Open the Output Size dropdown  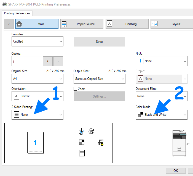pyautogui.click(x=100, y=79)
